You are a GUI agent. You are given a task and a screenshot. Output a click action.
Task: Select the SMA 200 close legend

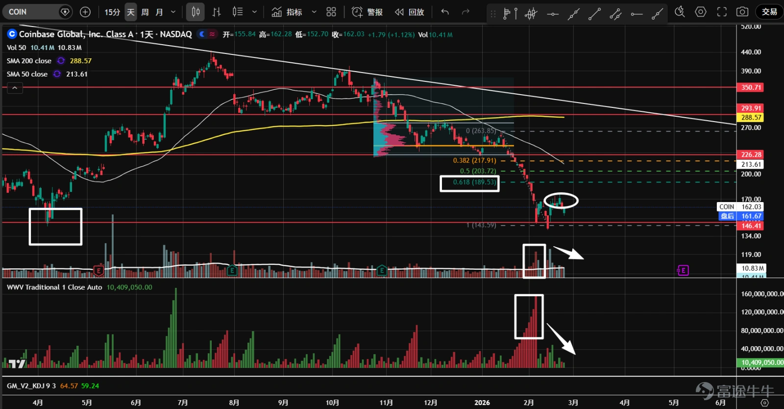tap(29, 61)
